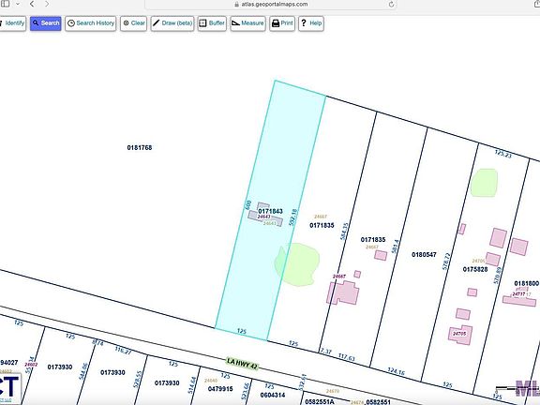The image size is (540, 405).
Task: Click the pencil icon on Draw
Action: click(x=156, y=22)
